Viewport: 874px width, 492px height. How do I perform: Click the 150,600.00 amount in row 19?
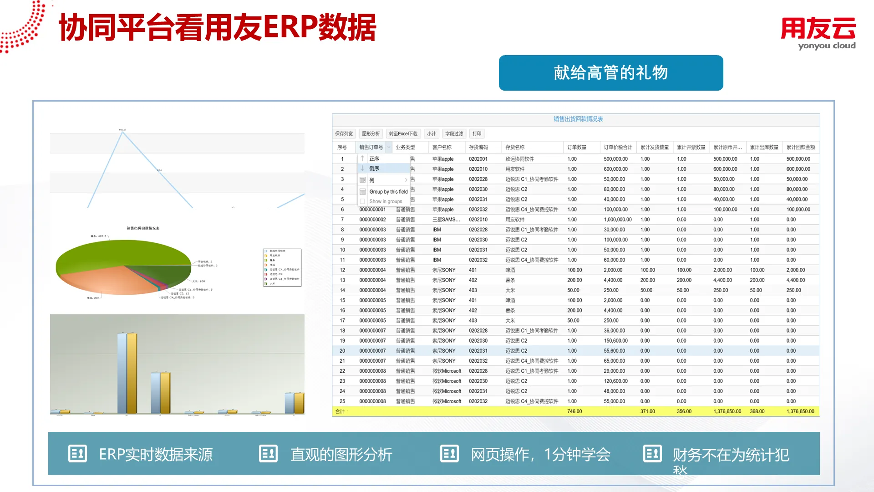[x=615, y=341]
